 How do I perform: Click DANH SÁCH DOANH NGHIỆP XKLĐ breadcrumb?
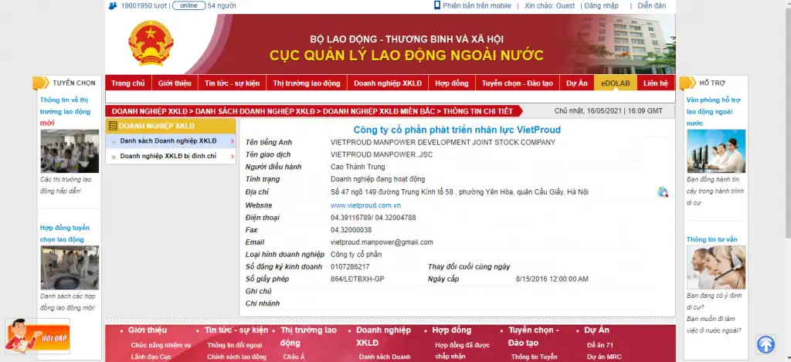coord(255,111)
